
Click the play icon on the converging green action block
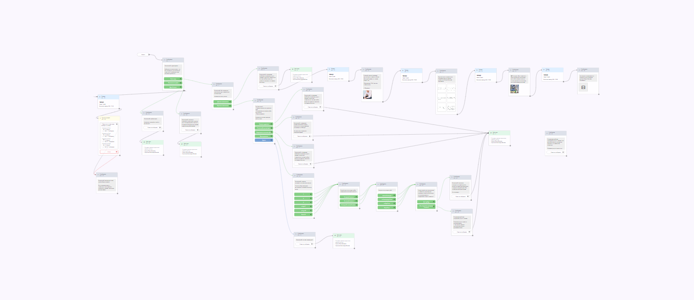pyautogui.click(x=491, y=132)
